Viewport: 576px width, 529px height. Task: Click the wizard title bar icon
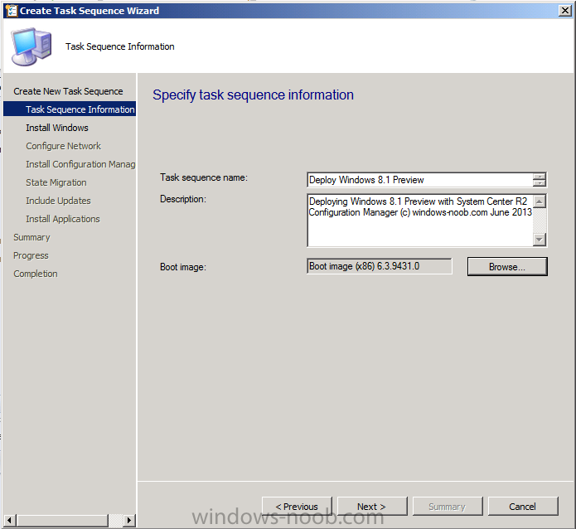(11, 11)
